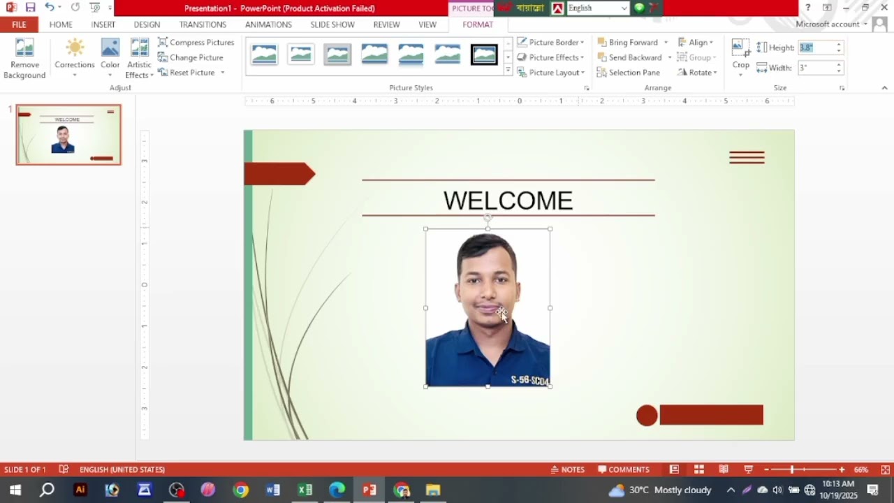Open Picture Styles dialog launcher

tap(586, 88)
